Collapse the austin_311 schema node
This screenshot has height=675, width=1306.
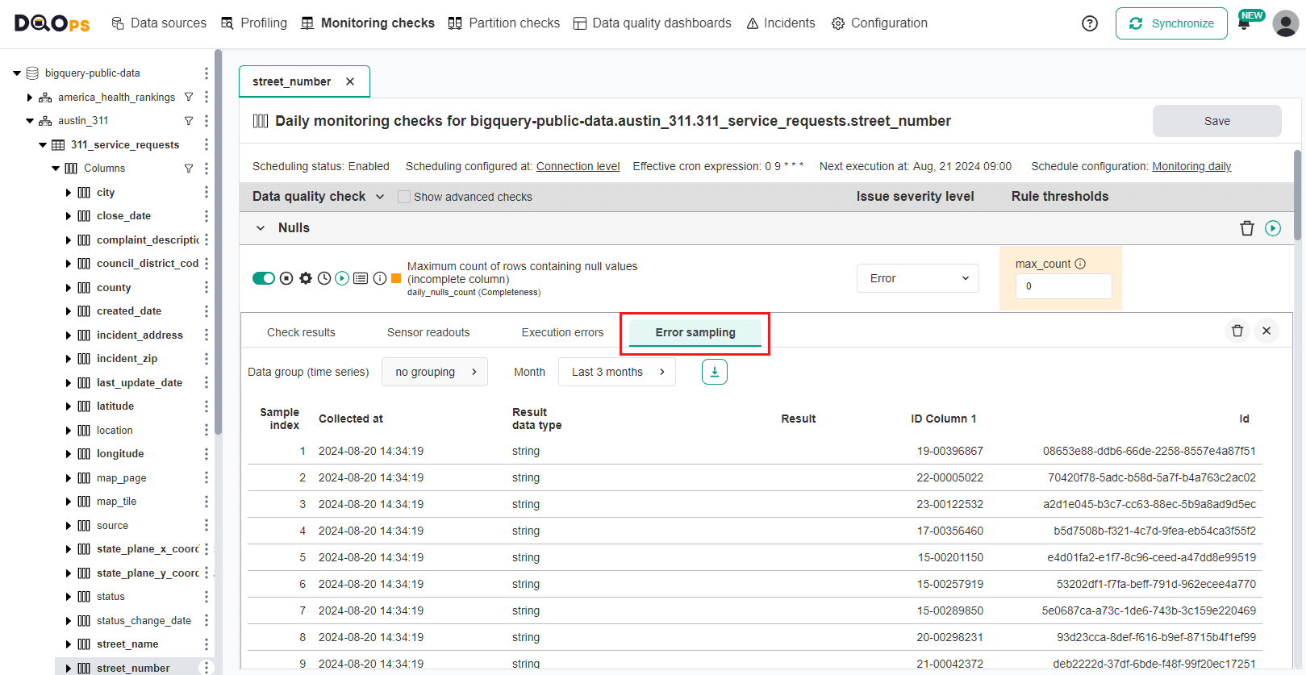pyautogui.click(x=30, y=121)
